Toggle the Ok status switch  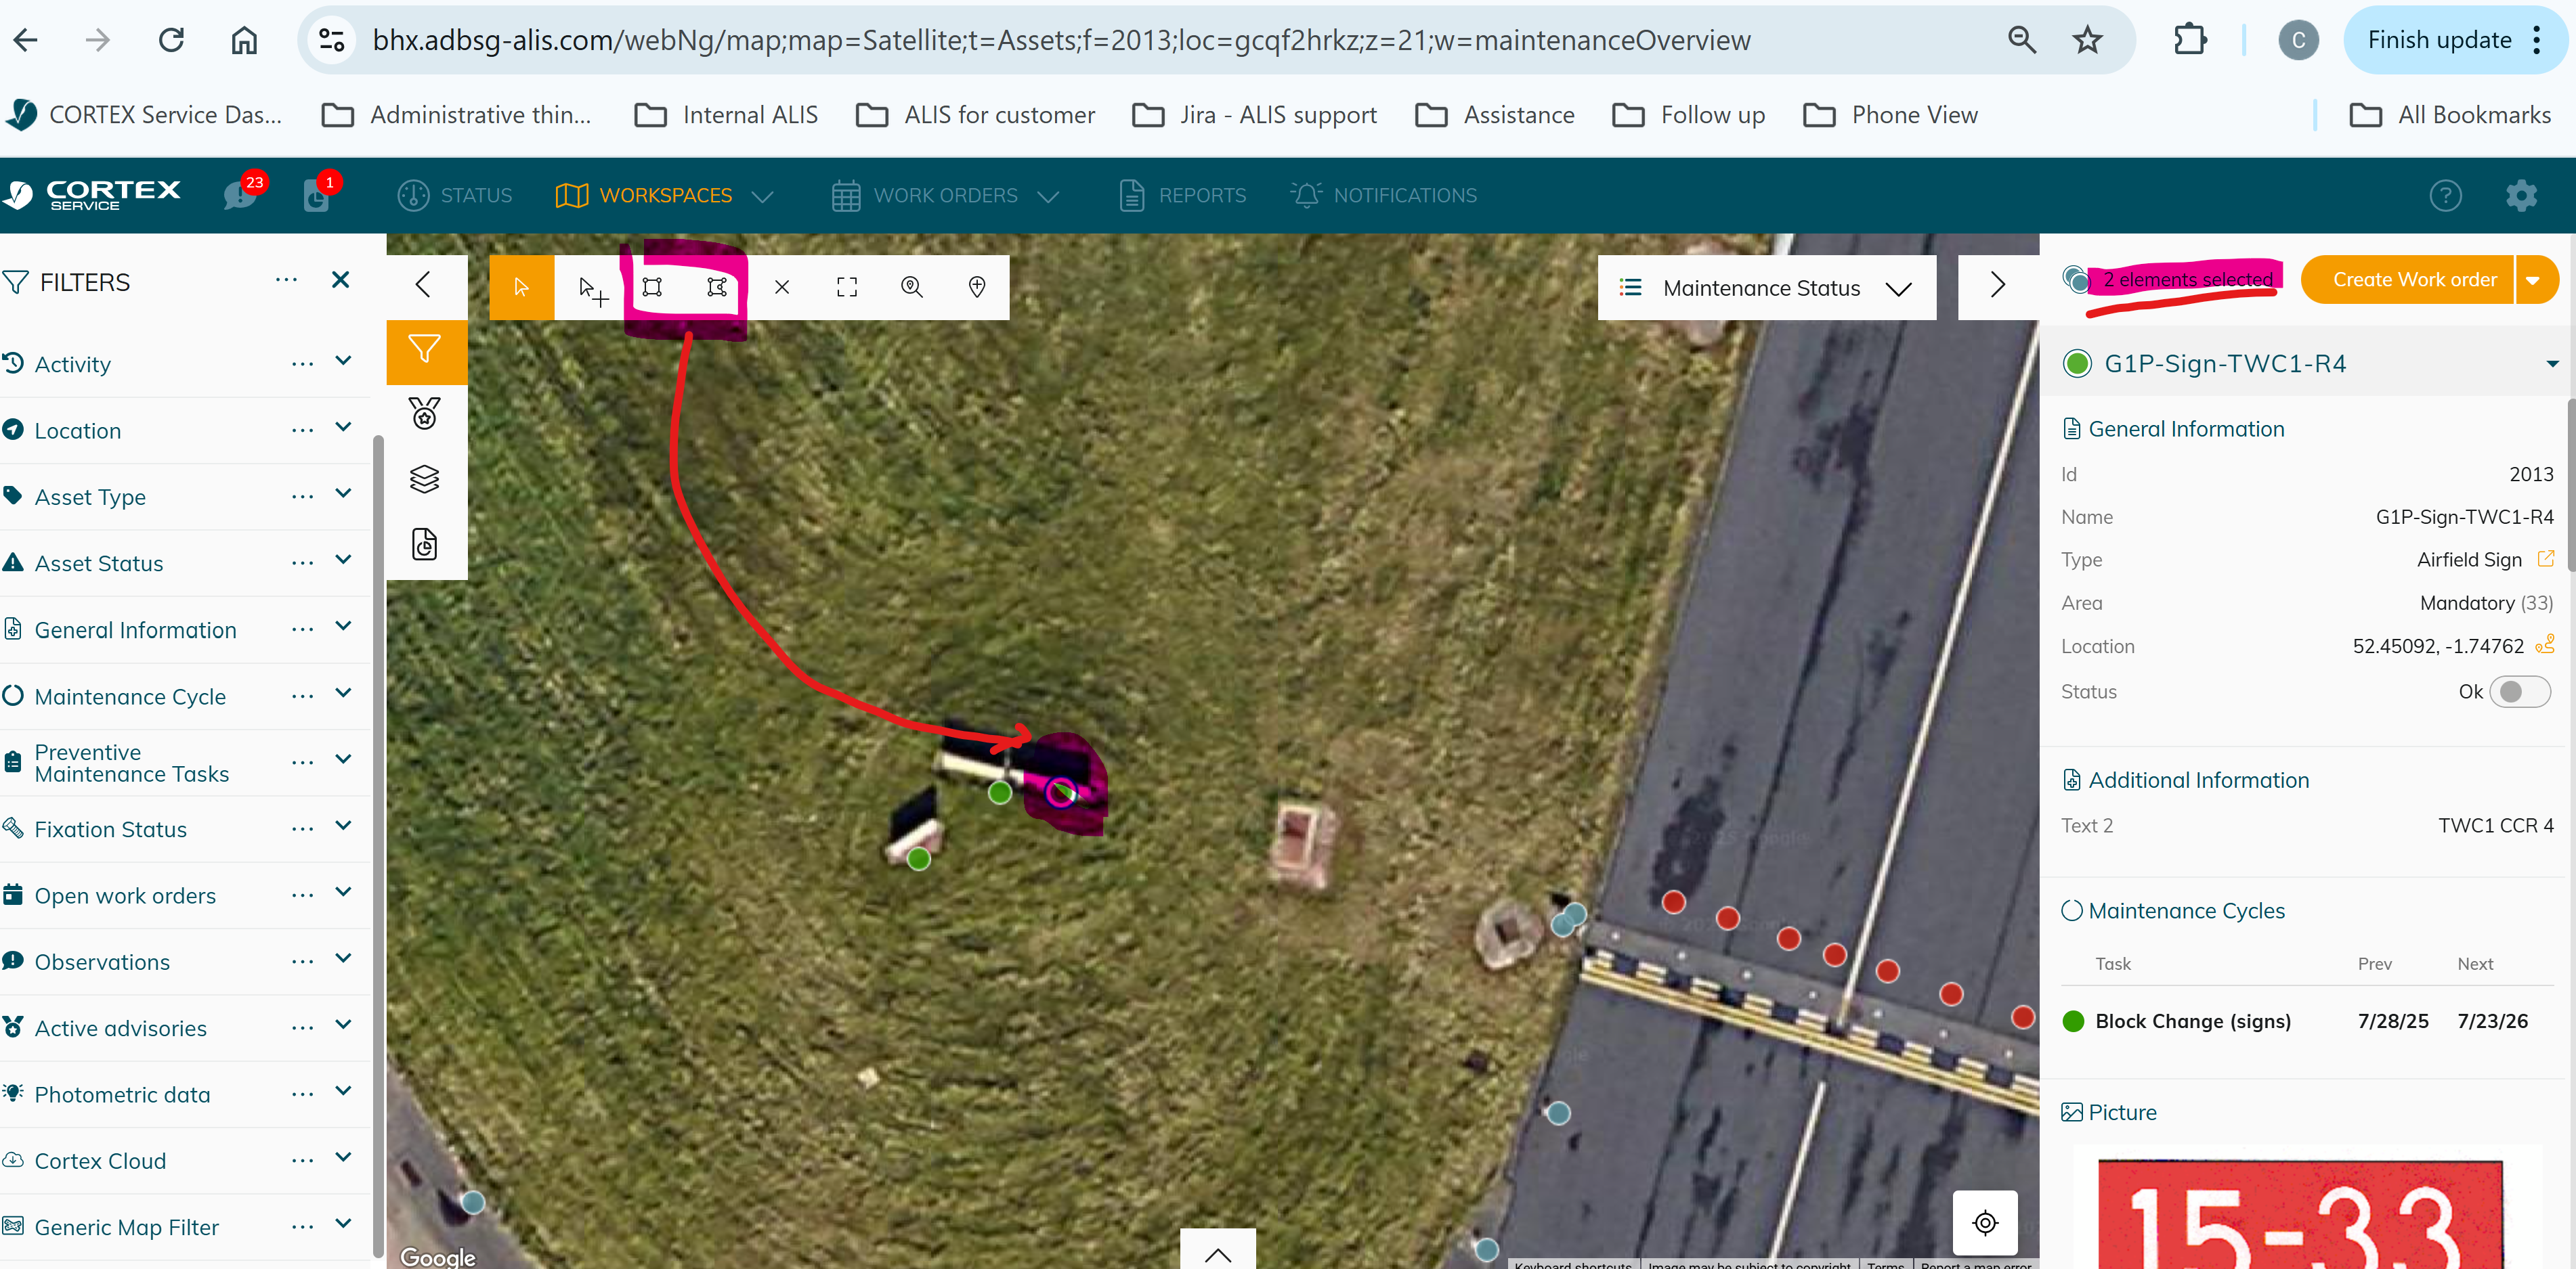click(x=2519, y=692)
